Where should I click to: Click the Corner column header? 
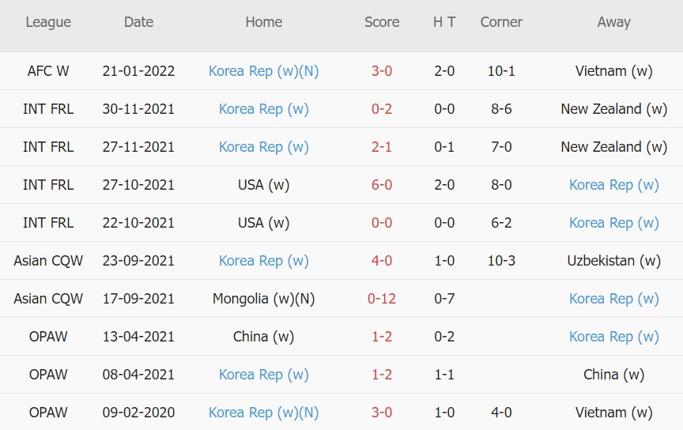click(x=501, y=22)
